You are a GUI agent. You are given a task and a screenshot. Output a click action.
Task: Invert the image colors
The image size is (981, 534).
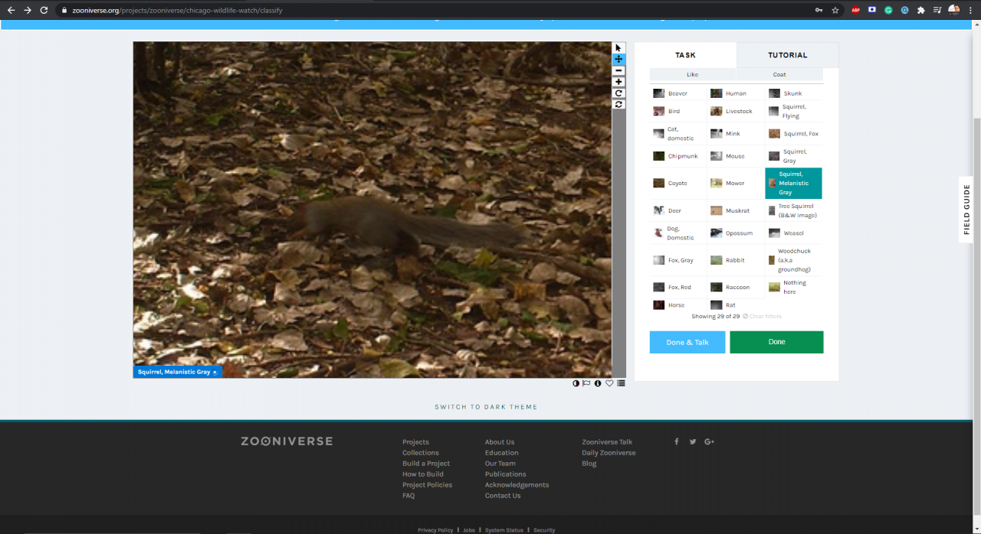point(576,383)
